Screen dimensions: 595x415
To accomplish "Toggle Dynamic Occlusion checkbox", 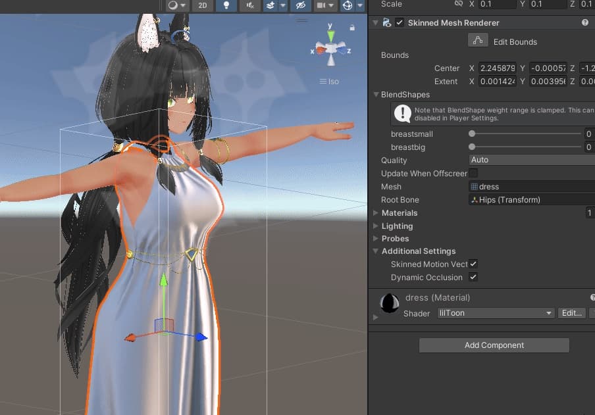I will (473, 278).
